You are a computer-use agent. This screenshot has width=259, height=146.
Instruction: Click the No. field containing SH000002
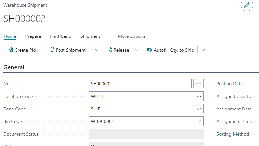tap(140, 84)
